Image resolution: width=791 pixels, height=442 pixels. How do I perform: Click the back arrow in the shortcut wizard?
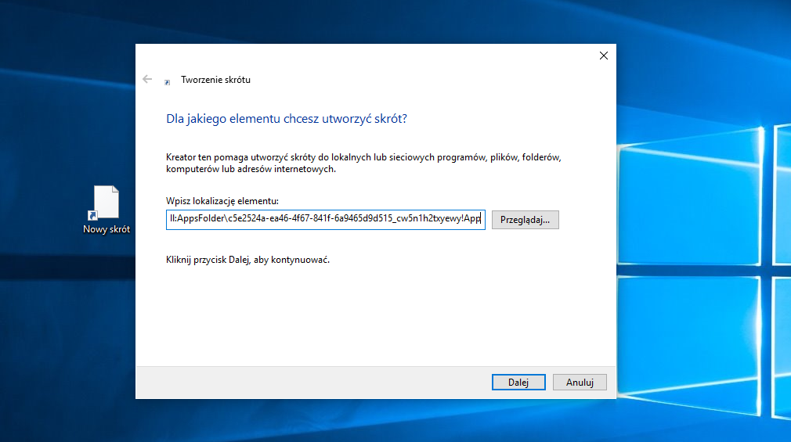(x=147, y=79)
